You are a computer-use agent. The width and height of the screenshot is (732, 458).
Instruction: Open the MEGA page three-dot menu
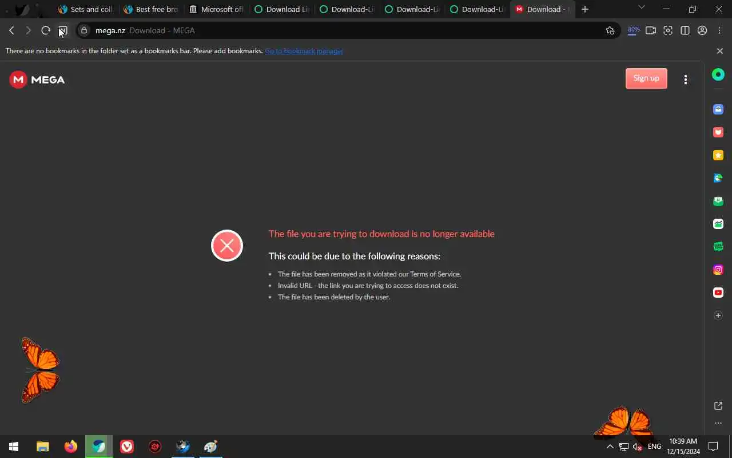(686, 80)
